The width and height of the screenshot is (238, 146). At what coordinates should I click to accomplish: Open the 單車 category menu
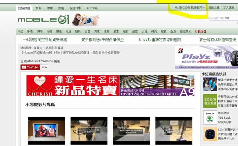click(116, 31)
